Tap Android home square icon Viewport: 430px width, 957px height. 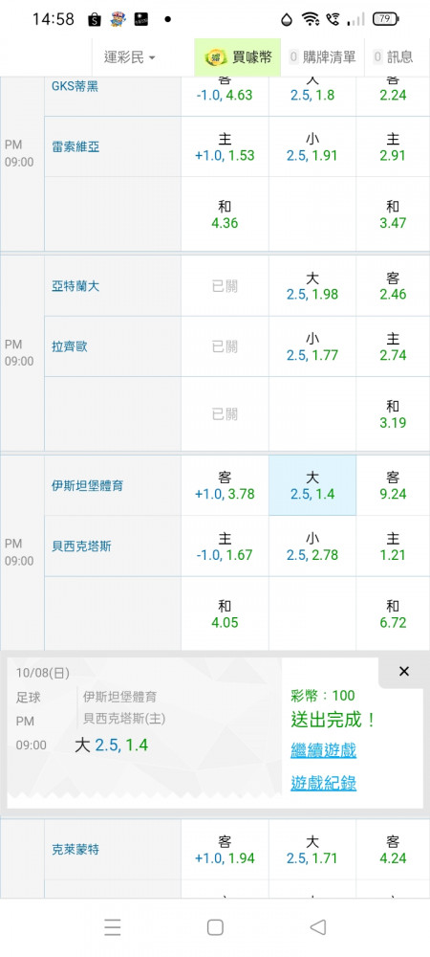coord(215,927)
